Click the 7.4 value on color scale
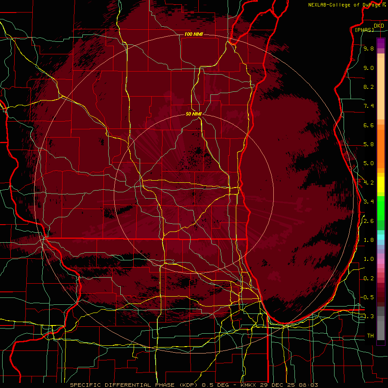The height and width of the screenshot is (388, 388). coord(369,106)
